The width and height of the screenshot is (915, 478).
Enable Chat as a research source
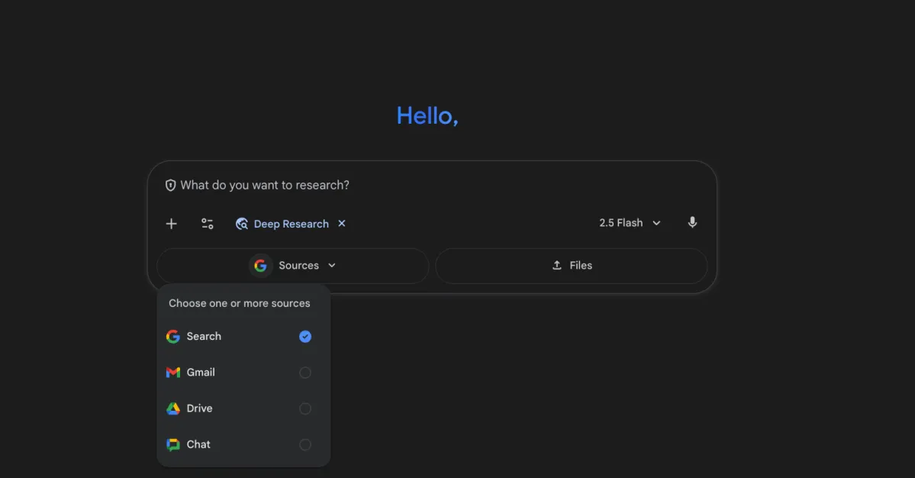click(x=304, y=444)
